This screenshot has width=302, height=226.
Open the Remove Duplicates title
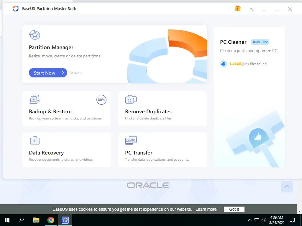click(148, 112)
